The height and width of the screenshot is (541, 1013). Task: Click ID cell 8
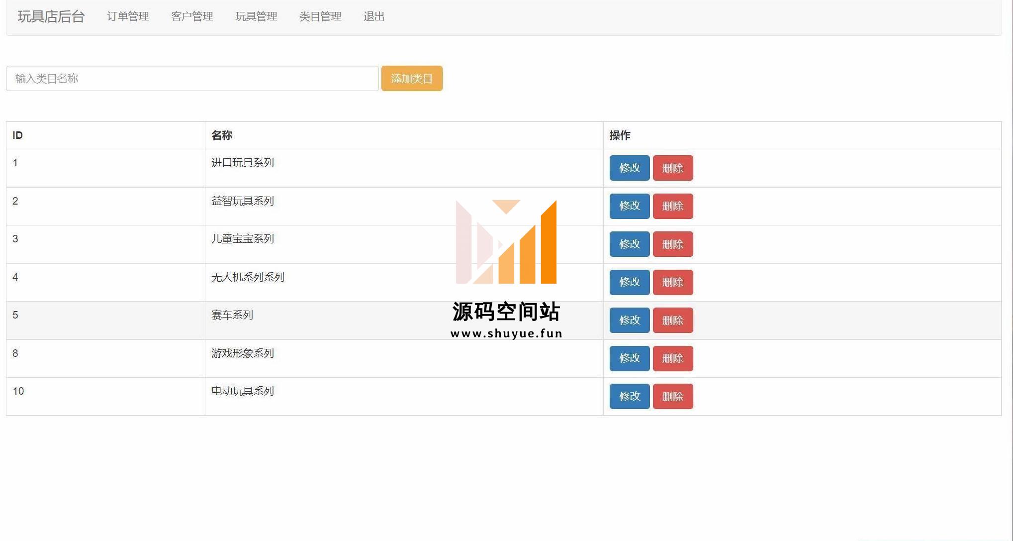pyautogui.click(x=105, y=358)
